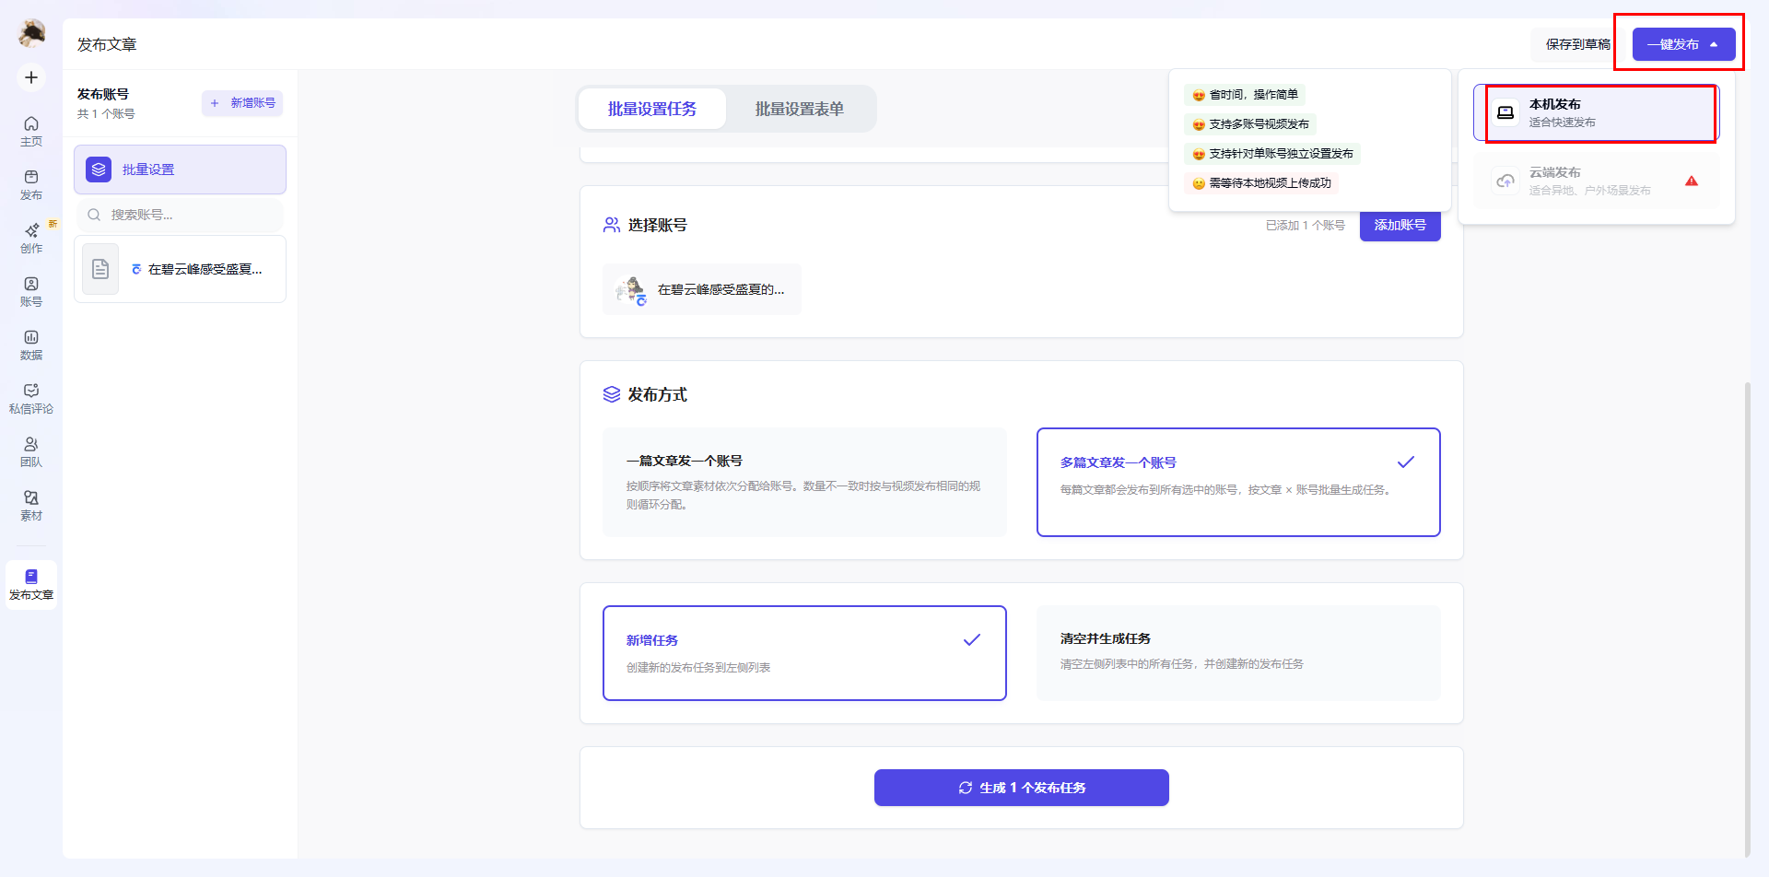The height and width of the screenshot is (877, 1769).
Task: Select 一篇文章发一个账号 publish mode
Action: [x=804, y=482]
